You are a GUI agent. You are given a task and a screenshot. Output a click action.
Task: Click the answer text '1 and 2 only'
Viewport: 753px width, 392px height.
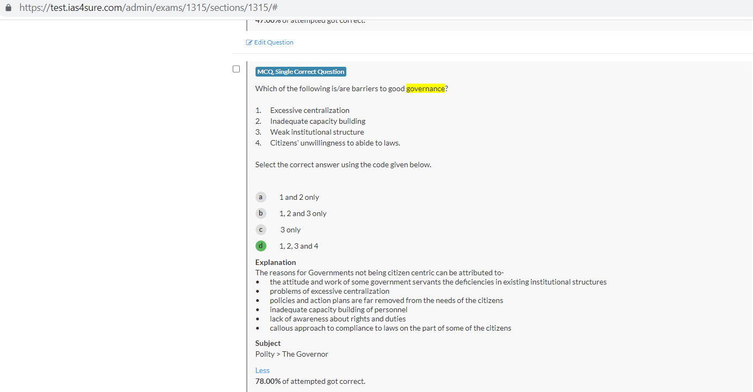tap(299, 197)
